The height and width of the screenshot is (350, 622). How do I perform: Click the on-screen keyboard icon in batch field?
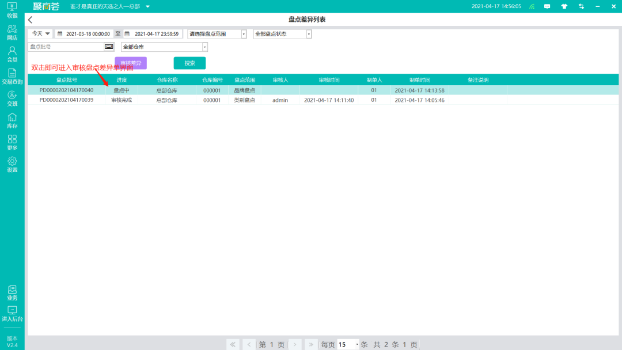109,47
